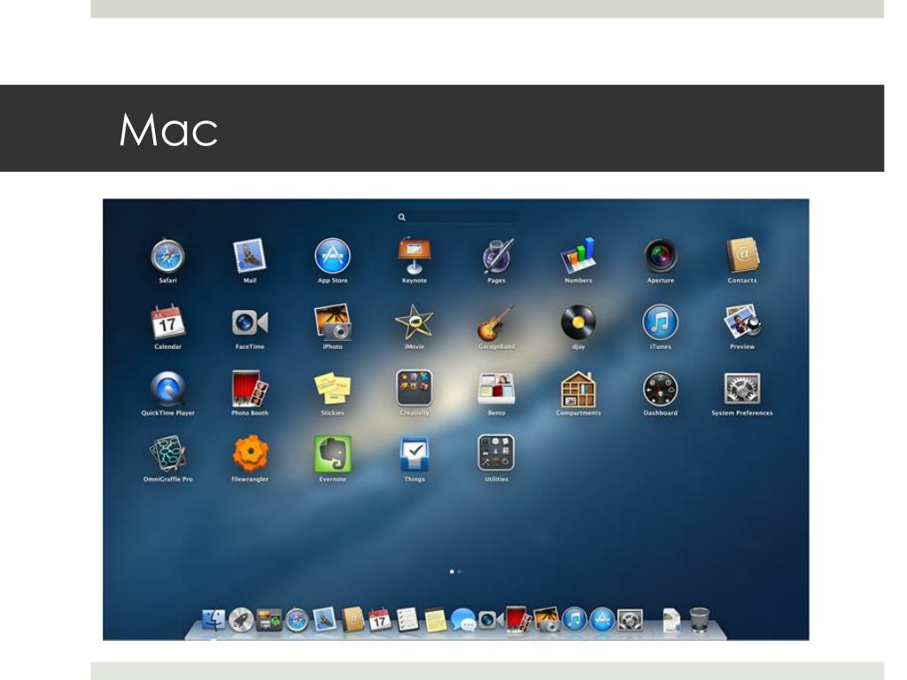Launch Keynote

point(415,255)
